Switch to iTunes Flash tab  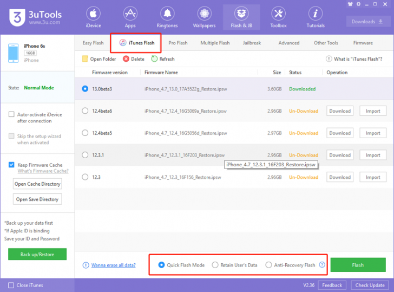[x=136, y=43]
